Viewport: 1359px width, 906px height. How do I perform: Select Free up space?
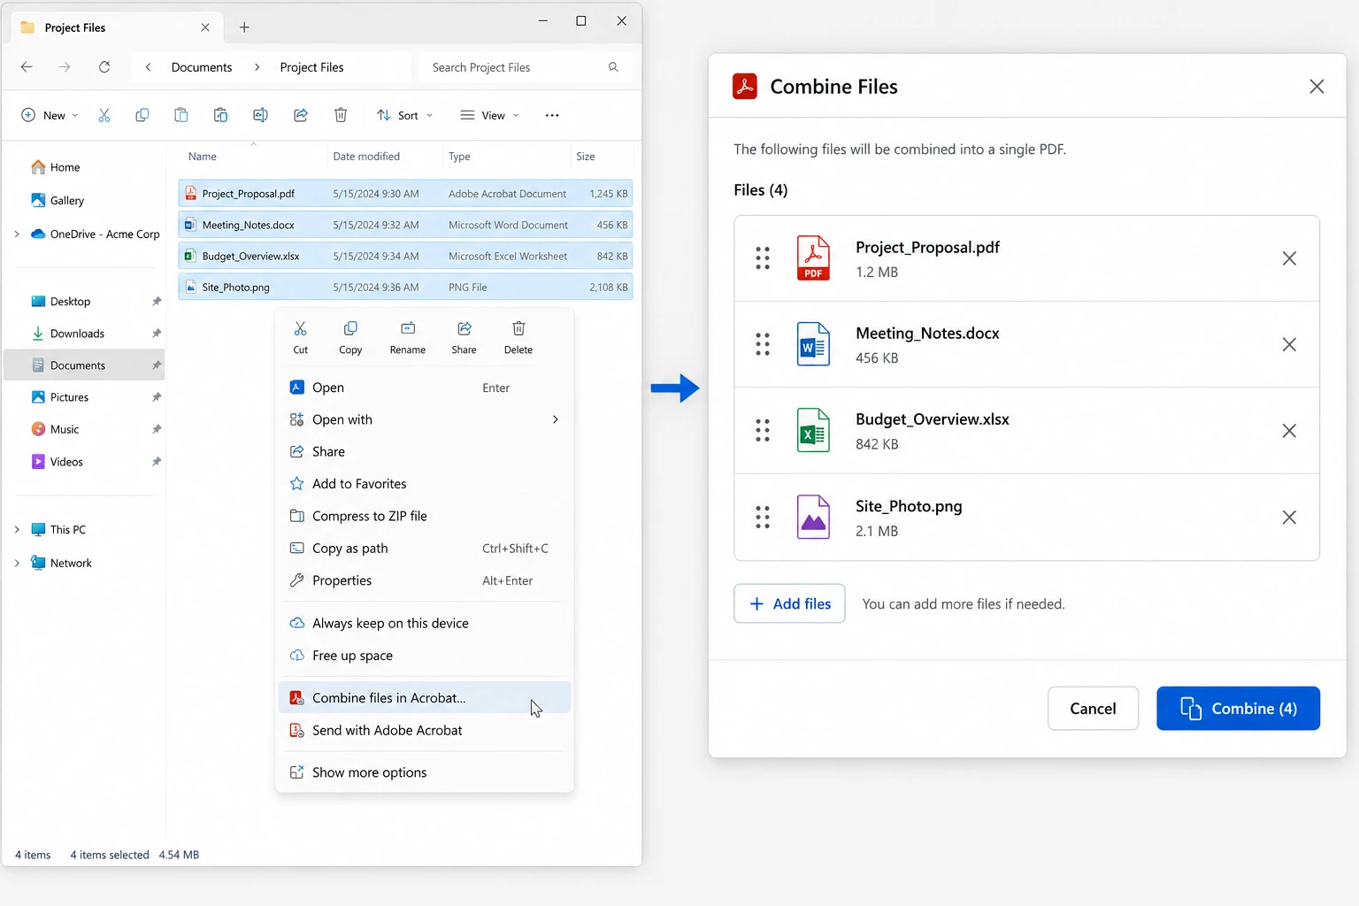click(425, 656)
